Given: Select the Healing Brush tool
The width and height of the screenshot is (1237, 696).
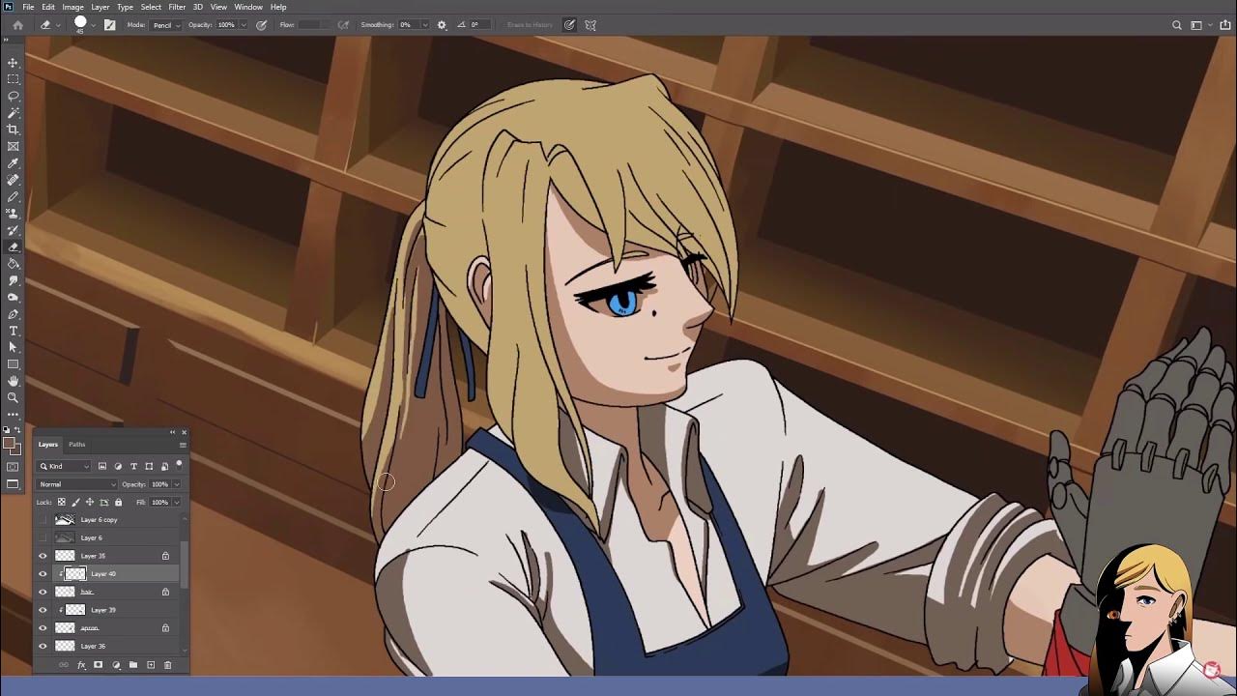Looking at the screenshot, I should pos(13,180).
